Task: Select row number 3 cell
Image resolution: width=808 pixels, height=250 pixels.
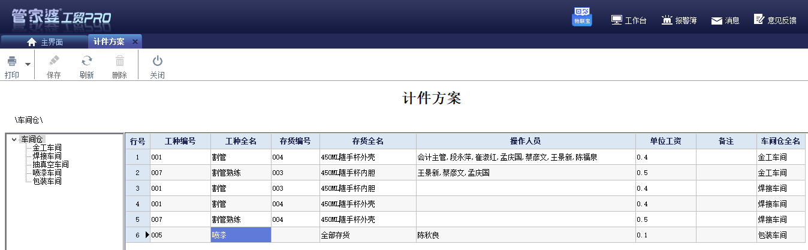Action: tap(137, 188)
